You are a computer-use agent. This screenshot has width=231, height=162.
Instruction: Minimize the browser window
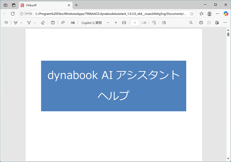(205, 5)
